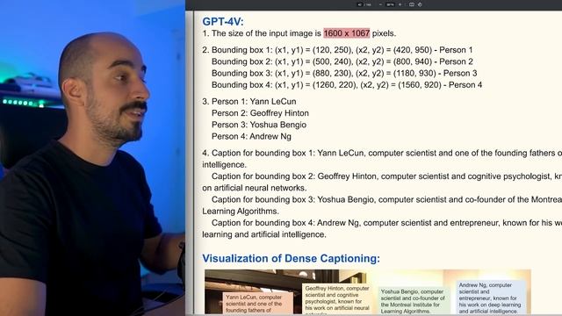Click the yellow Geoffrey Hinton caption box in image
The height and width of the screenshot is (316, 562).
point(337,298)
